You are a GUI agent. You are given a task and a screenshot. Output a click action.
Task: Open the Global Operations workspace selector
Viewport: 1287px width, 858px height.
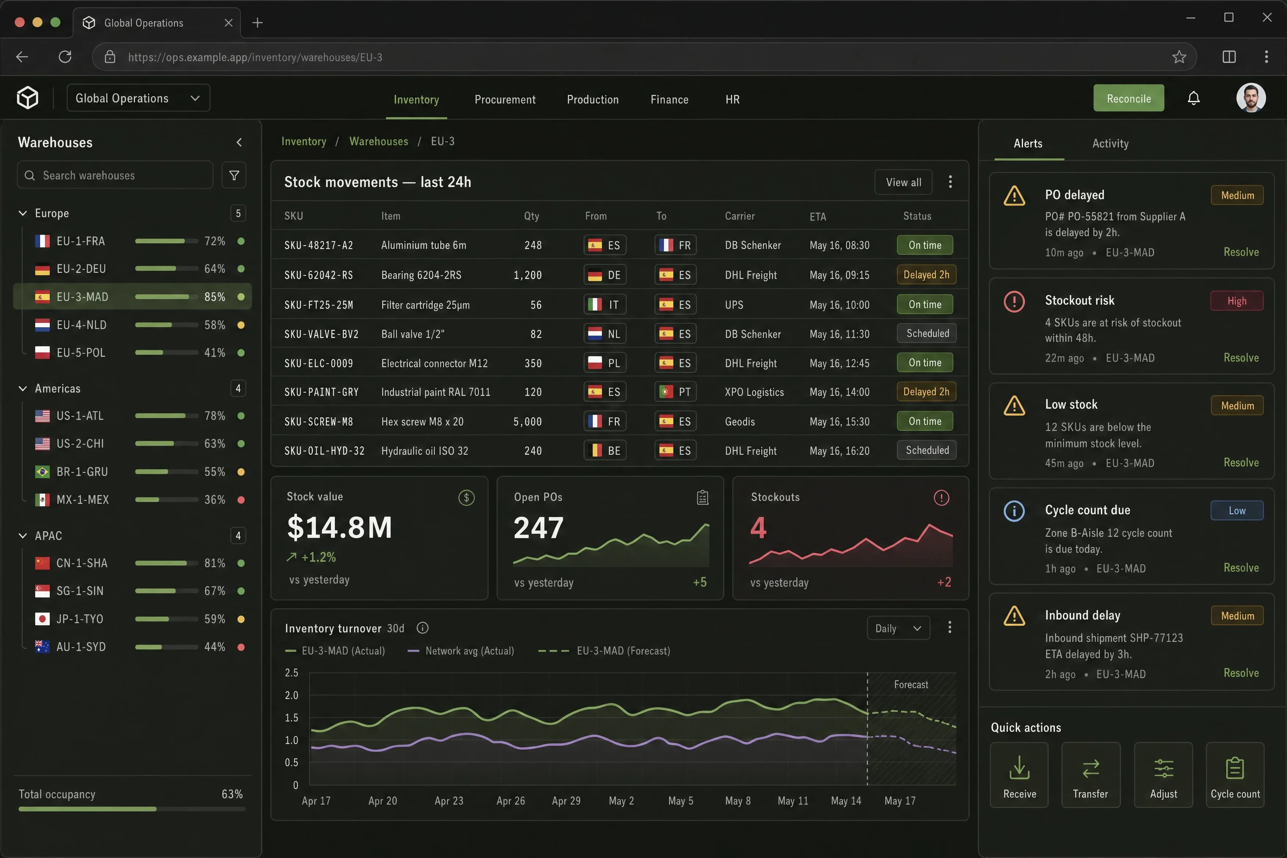coord(138,98)
